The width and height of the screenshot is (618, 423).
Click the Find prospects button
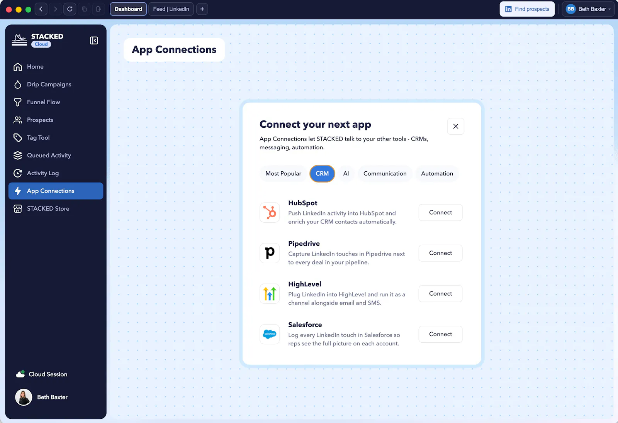pos(527,9)
